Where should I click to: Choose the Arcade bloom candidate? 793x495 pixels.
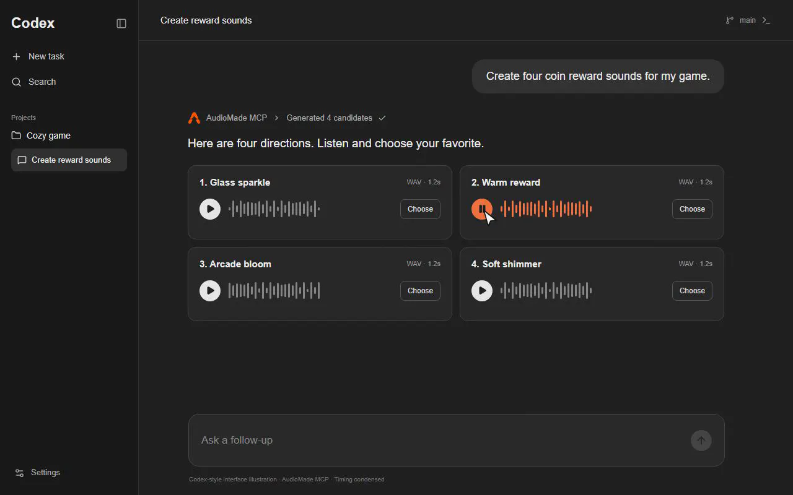coord(420,291)
